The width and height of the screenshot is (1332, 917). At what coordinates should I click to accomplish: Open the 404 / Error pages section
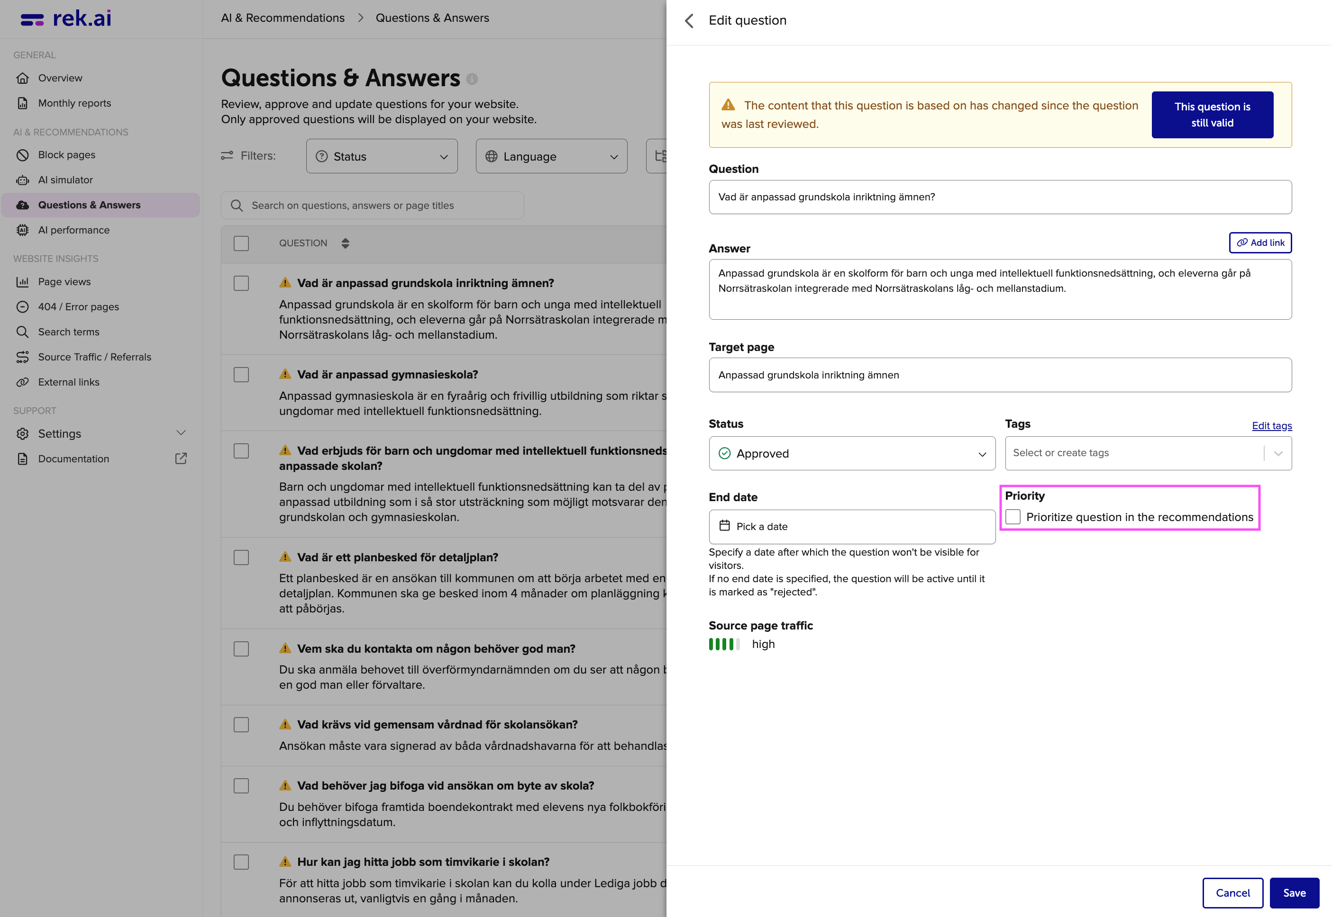tap(78, 306)
